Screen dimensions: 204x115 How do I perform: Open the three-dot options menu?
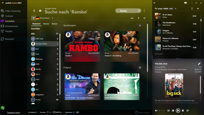coord(144,11)
